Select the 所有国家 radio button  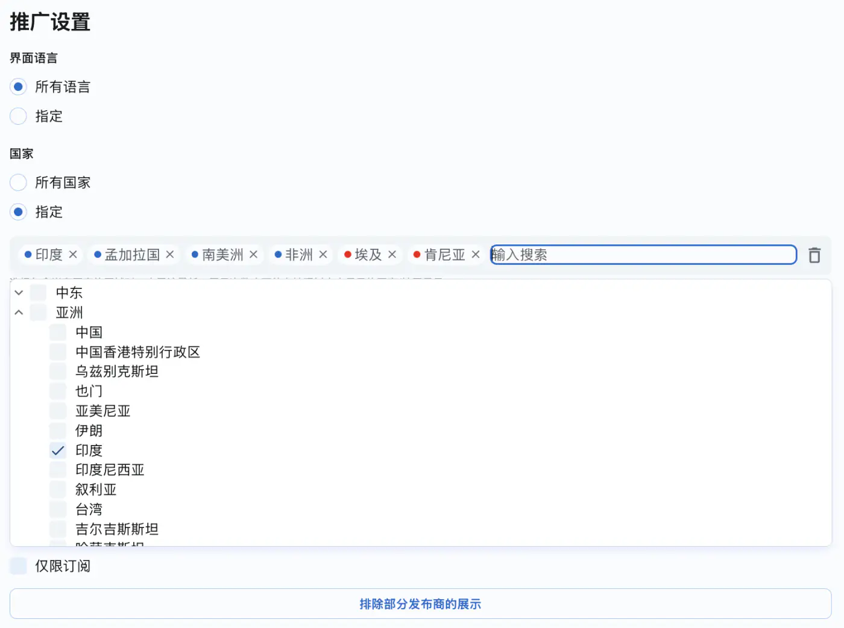[19, 182]
